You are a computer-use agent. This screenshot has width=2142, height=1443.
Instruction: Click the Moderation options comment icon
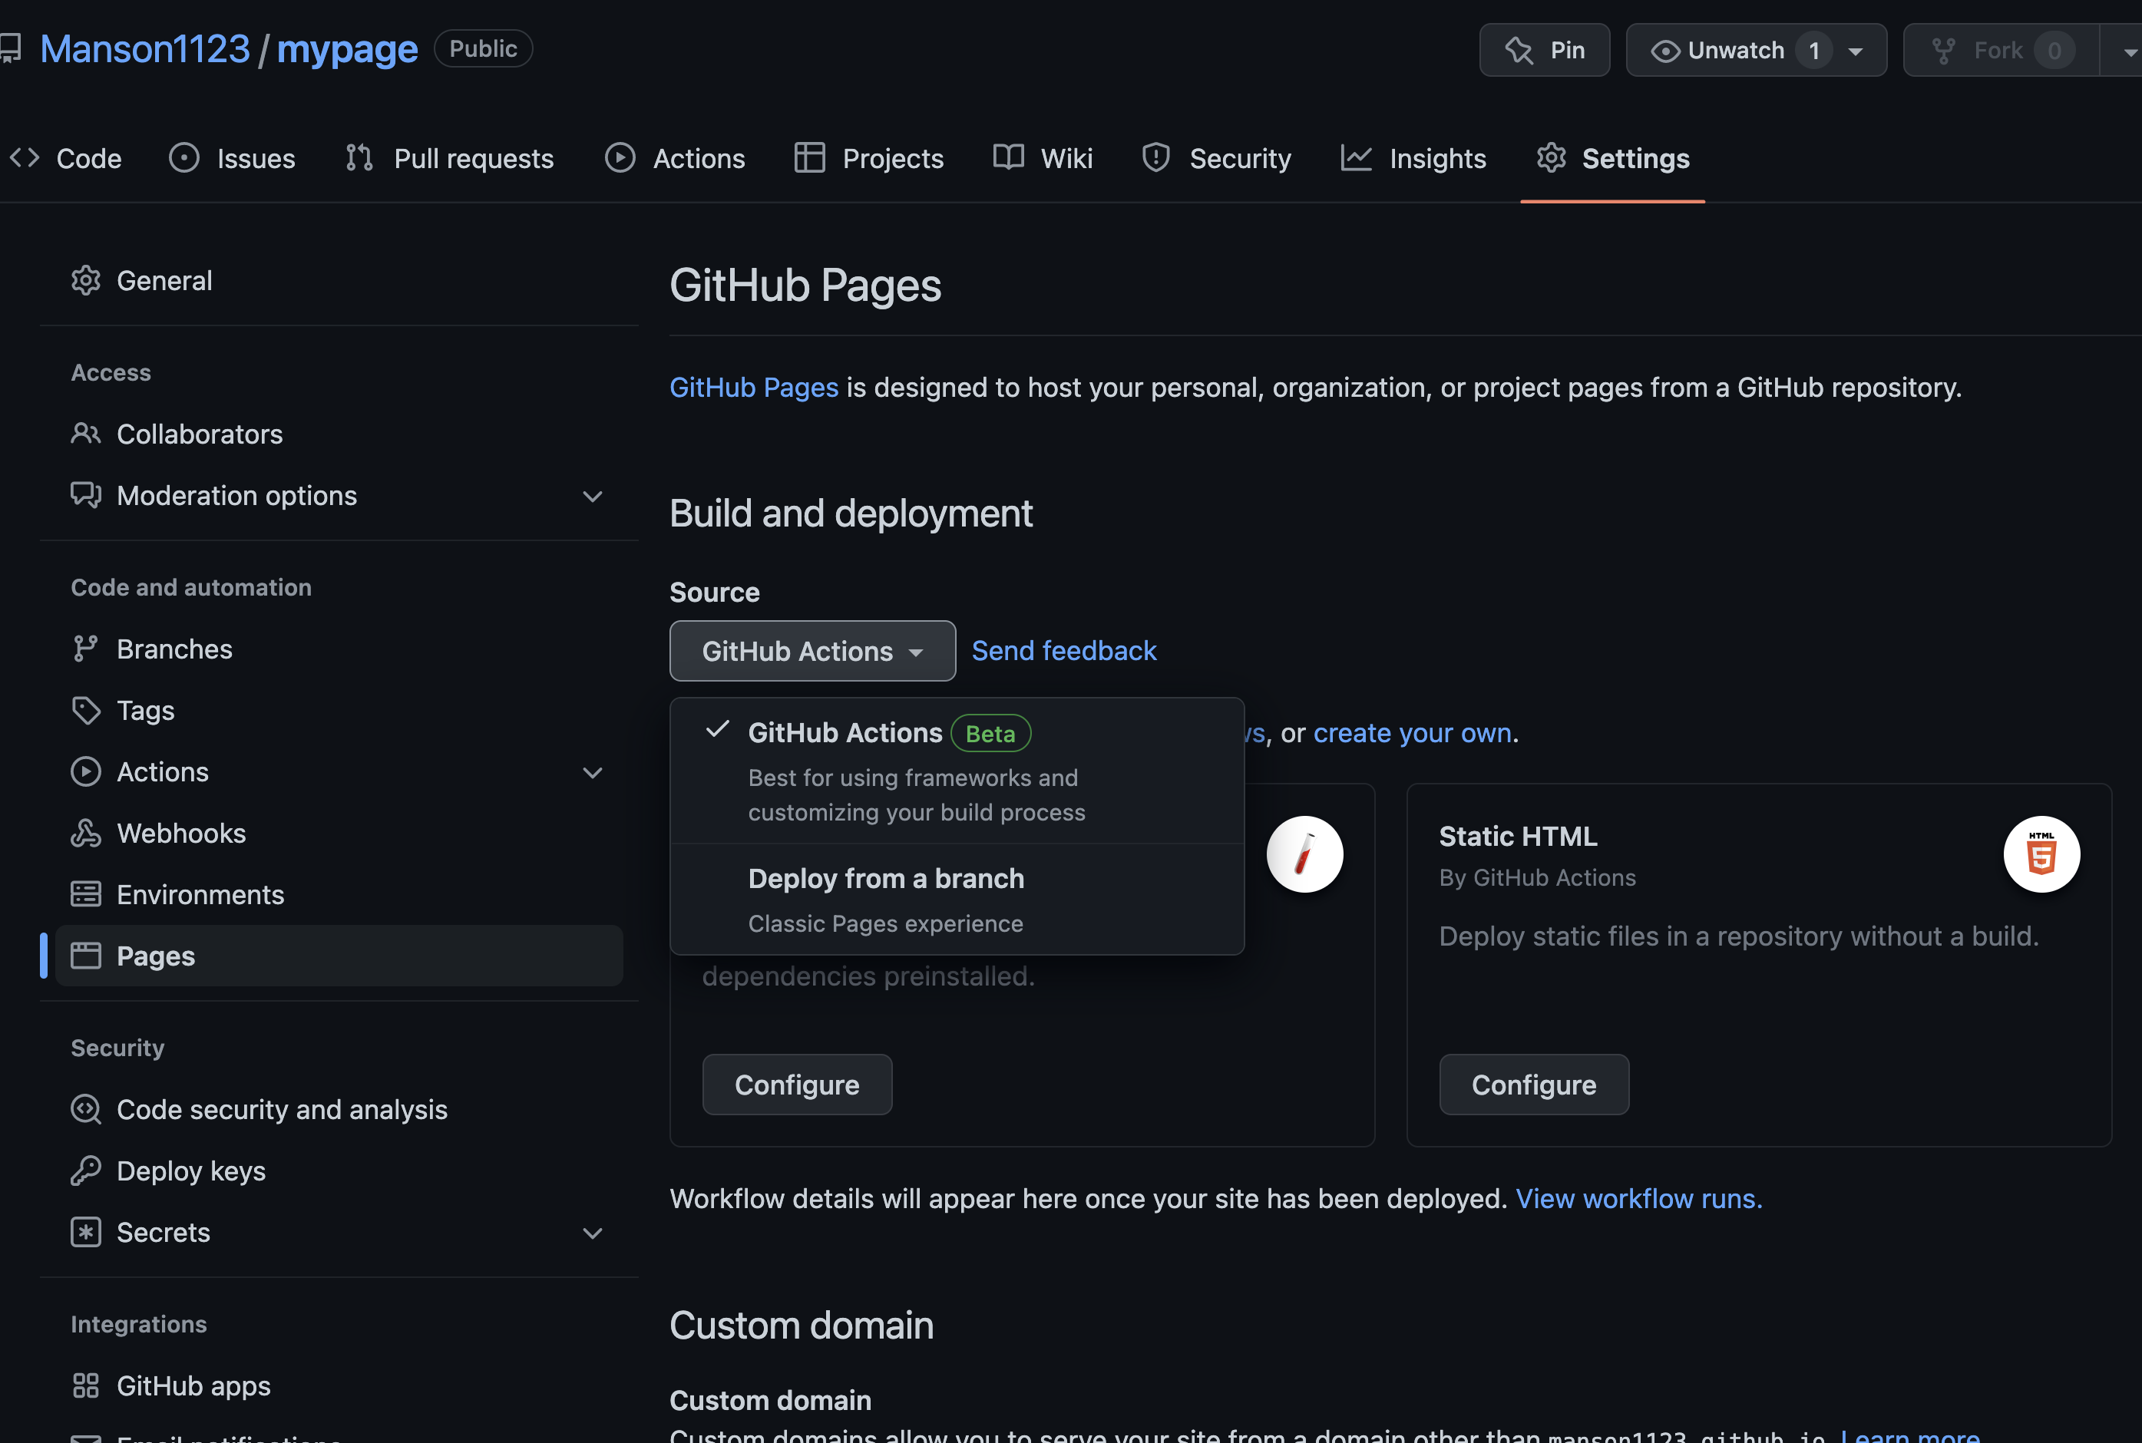tap(86, 495)
